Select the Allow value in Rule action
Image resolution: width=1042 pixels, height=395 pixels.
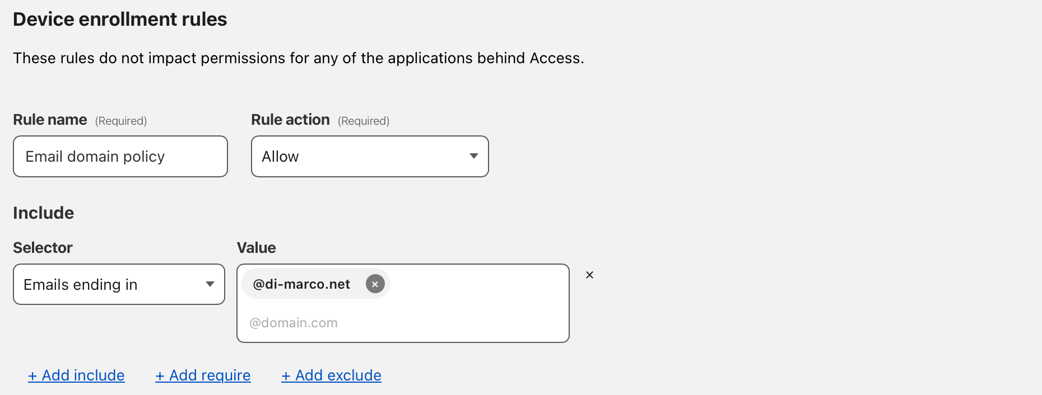click(x=280, y=157)
